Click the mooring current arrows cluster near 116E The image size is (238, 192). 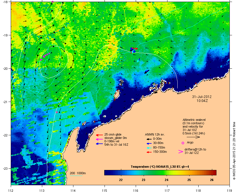coord(134,50)
